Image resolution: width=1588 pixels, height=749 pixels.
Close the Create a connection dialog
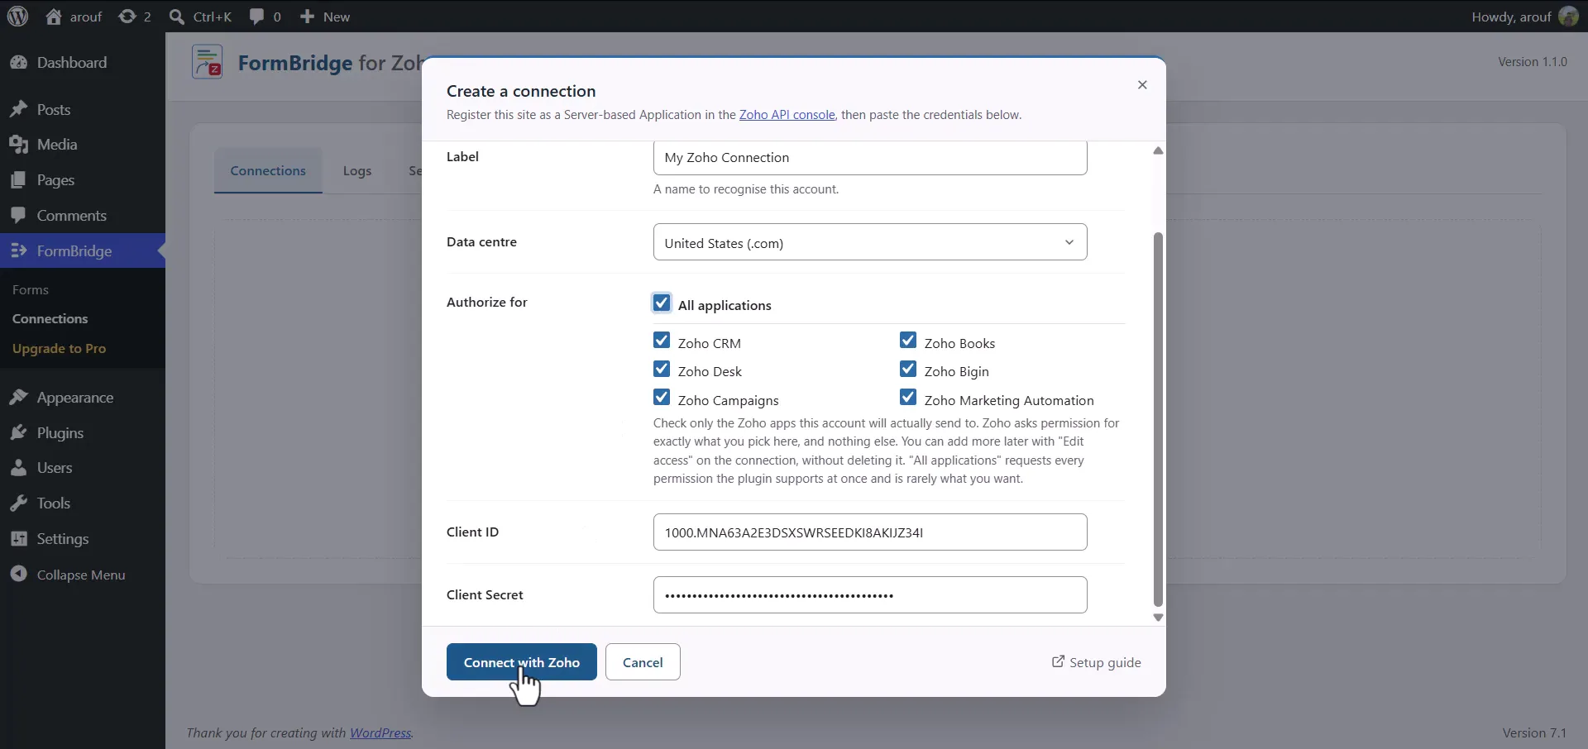click(1142, 85)
